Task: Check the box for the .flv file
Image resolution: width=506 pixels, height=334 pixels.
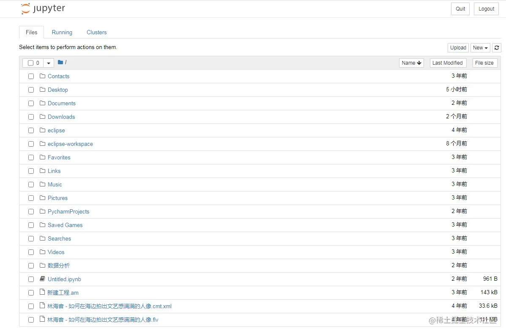Action: 31,320
